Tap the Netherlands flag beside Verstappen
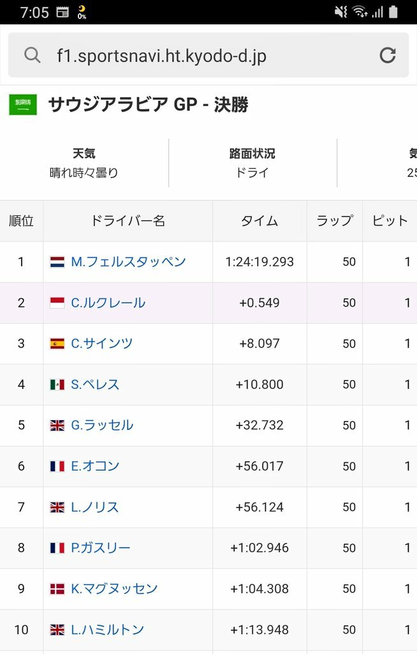This screenshot has height=654, width=417. [x=57, y=262]
